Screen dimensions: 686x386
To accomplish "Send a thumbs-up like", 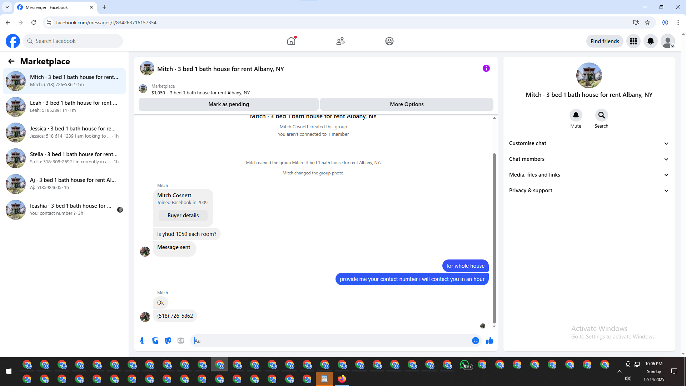I will click(x=489, y=341).
